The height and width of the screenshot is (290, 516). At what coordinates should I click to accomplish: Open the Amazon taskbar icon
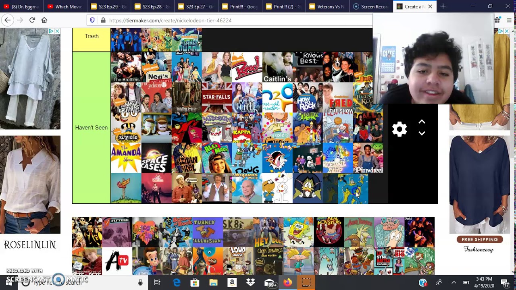[x=232, y=283]
